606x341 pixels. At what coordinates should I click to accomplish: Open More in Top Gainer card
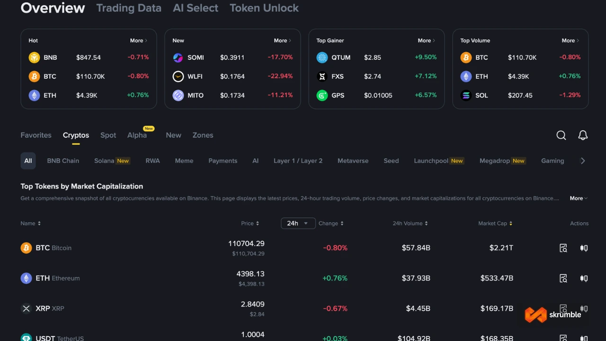click(x=427, y=40)
